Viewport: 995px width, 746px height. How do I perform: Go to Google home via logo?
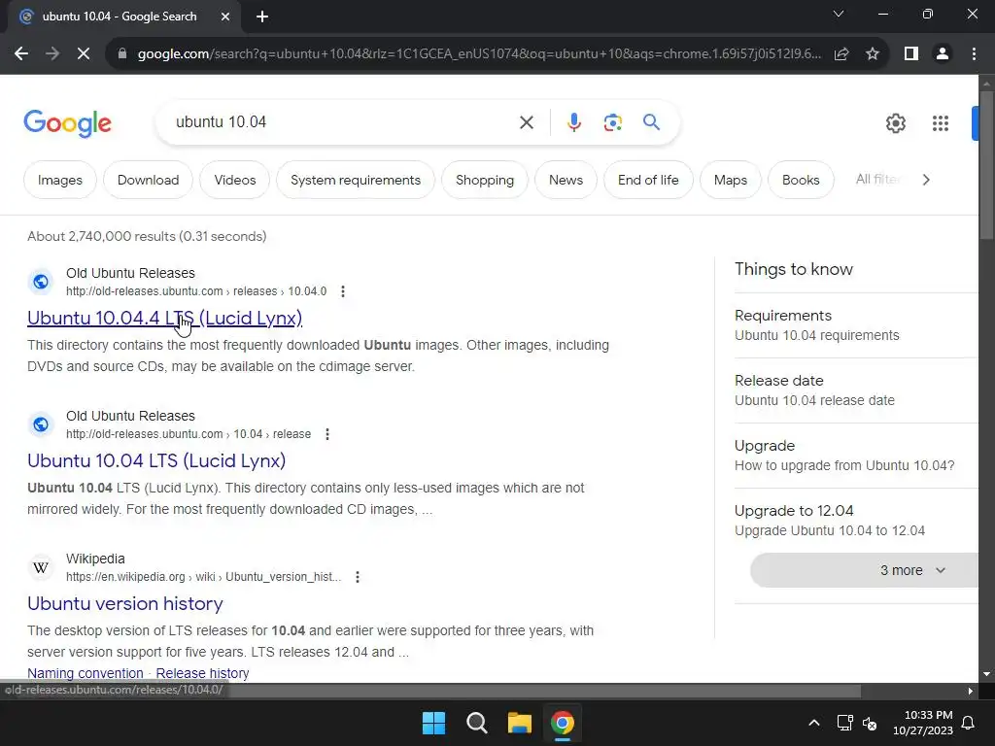[x=68, y=123]
